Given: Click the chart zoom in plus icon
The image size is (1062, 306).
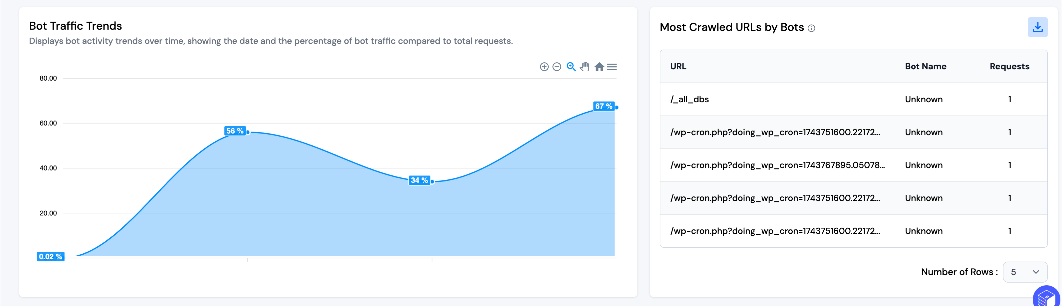Looking at the screenshot, I should pyautogui.click(x=544, y=67).
